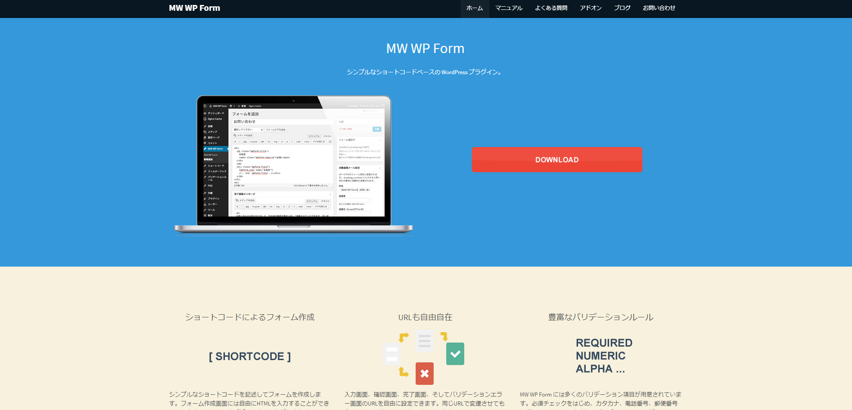This screenshot has height=410, width=852.
Task: Click the [ SHORTCODE ] graphic
Action: click(250, 357)
